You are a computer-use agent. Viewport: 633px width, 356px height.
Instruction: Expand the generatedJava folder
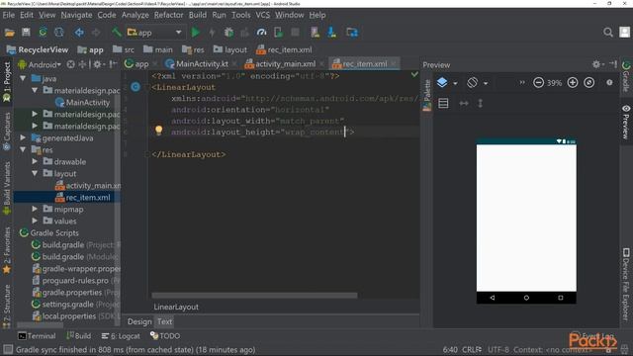[x=23, y=137]
